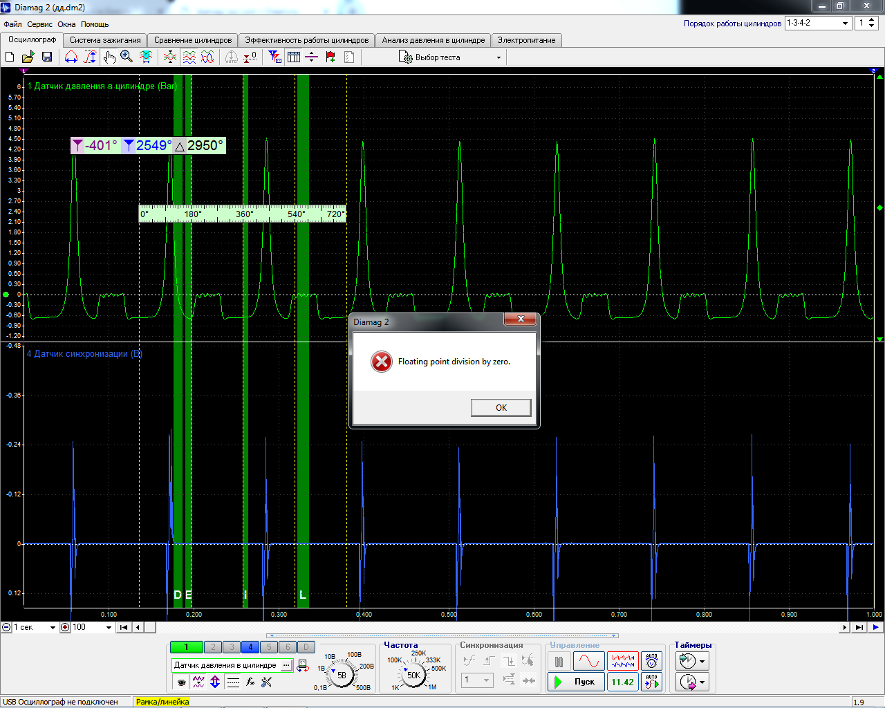Click the Пуск start button
Screen dimensions: 885x708
pos(576,682)
